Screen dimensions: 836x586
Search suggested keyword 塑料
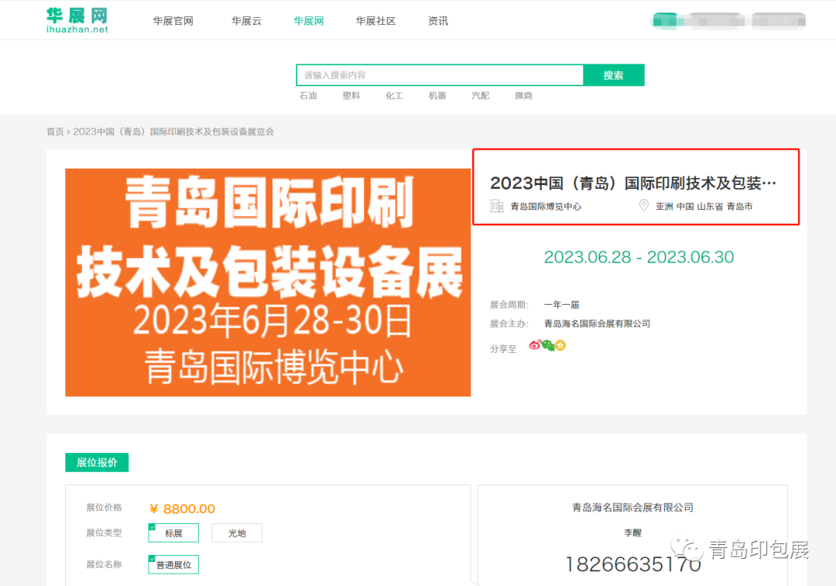[351, 95]
